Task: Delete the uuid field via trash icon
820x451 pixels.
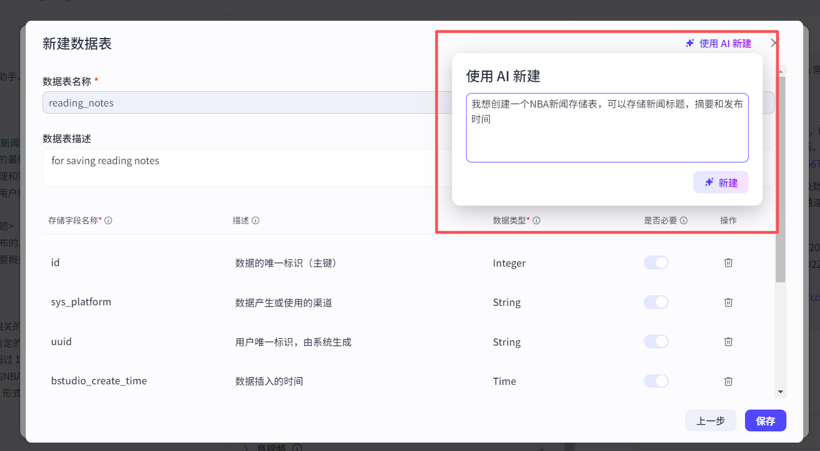Action: tap(728, 341)
